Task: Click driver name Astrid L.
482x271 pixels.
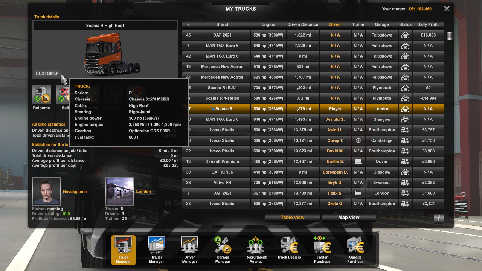Action: (335, 130)
